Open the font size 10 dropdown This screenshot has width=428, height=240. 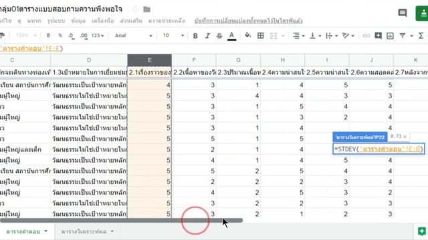(x=173, y=35)
